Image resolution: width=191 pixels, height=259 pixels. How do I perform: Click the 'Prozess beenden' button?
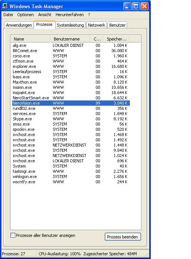123,237
